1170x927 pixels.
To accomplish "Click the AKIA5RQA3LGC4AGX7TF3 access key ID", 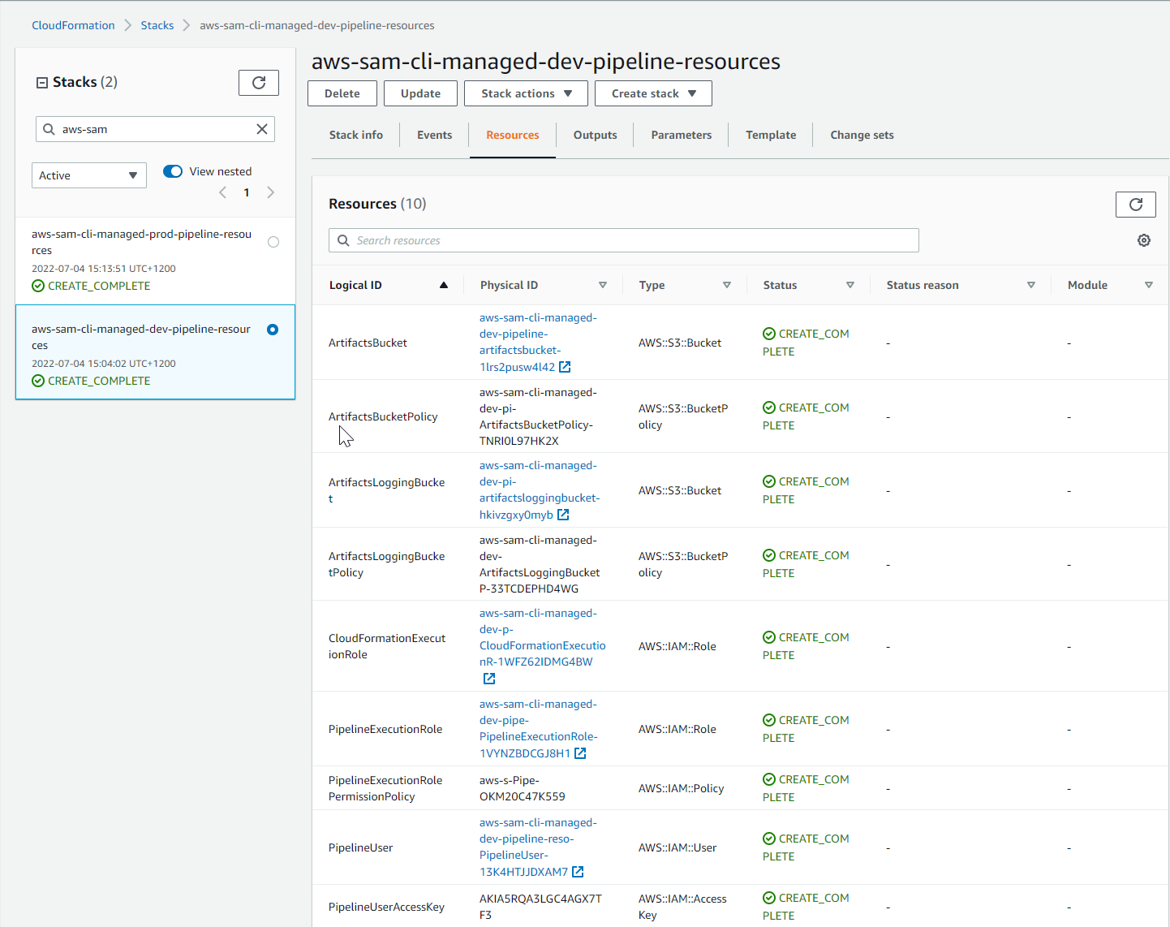I will coord(540,907).
